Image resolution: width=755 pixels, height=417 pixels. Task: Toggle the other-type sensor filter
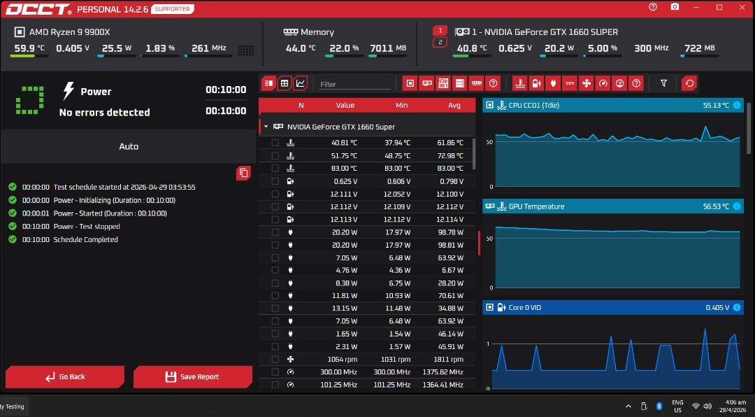pos(636,83)
